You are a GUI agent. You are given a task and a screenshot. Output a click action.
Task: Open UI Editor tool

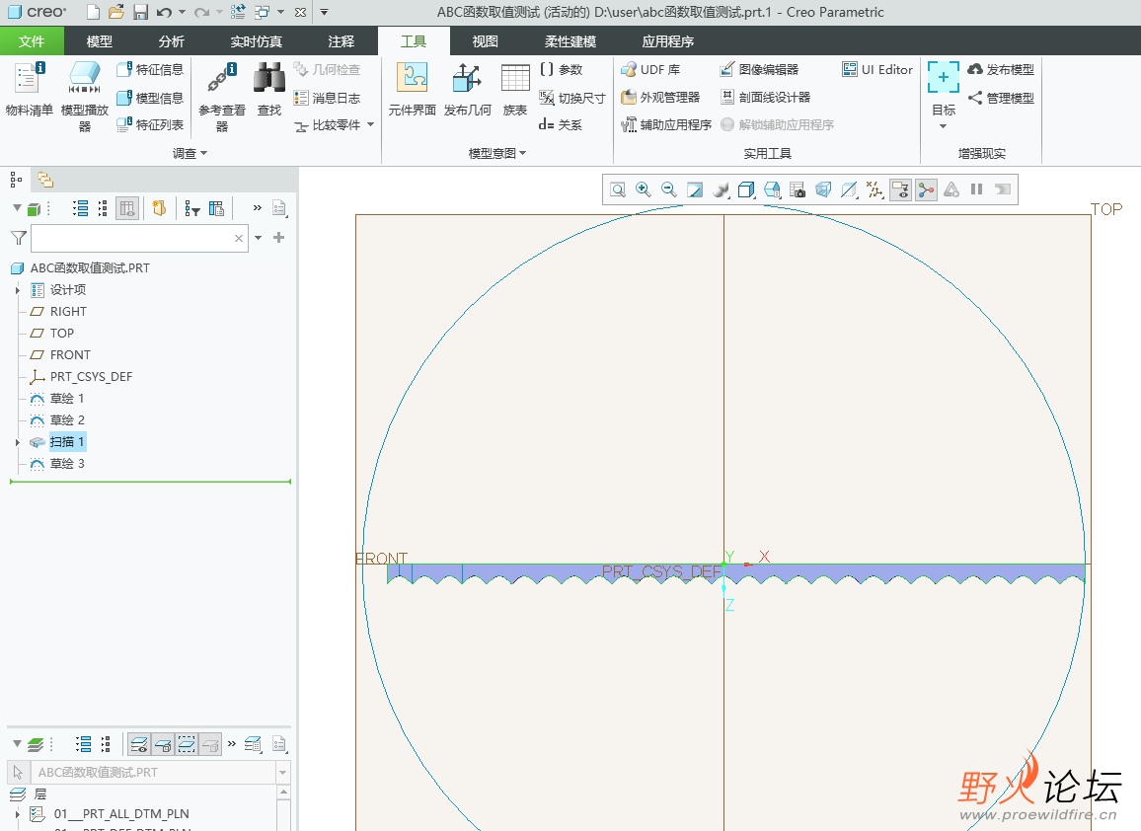tap(876, 69)
